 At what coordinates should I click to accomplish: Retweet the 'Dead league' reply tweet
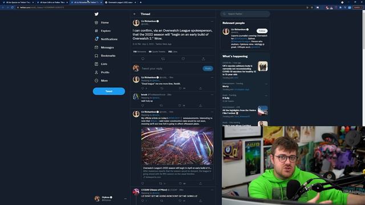pyautogui.click(x=162, y=88)
